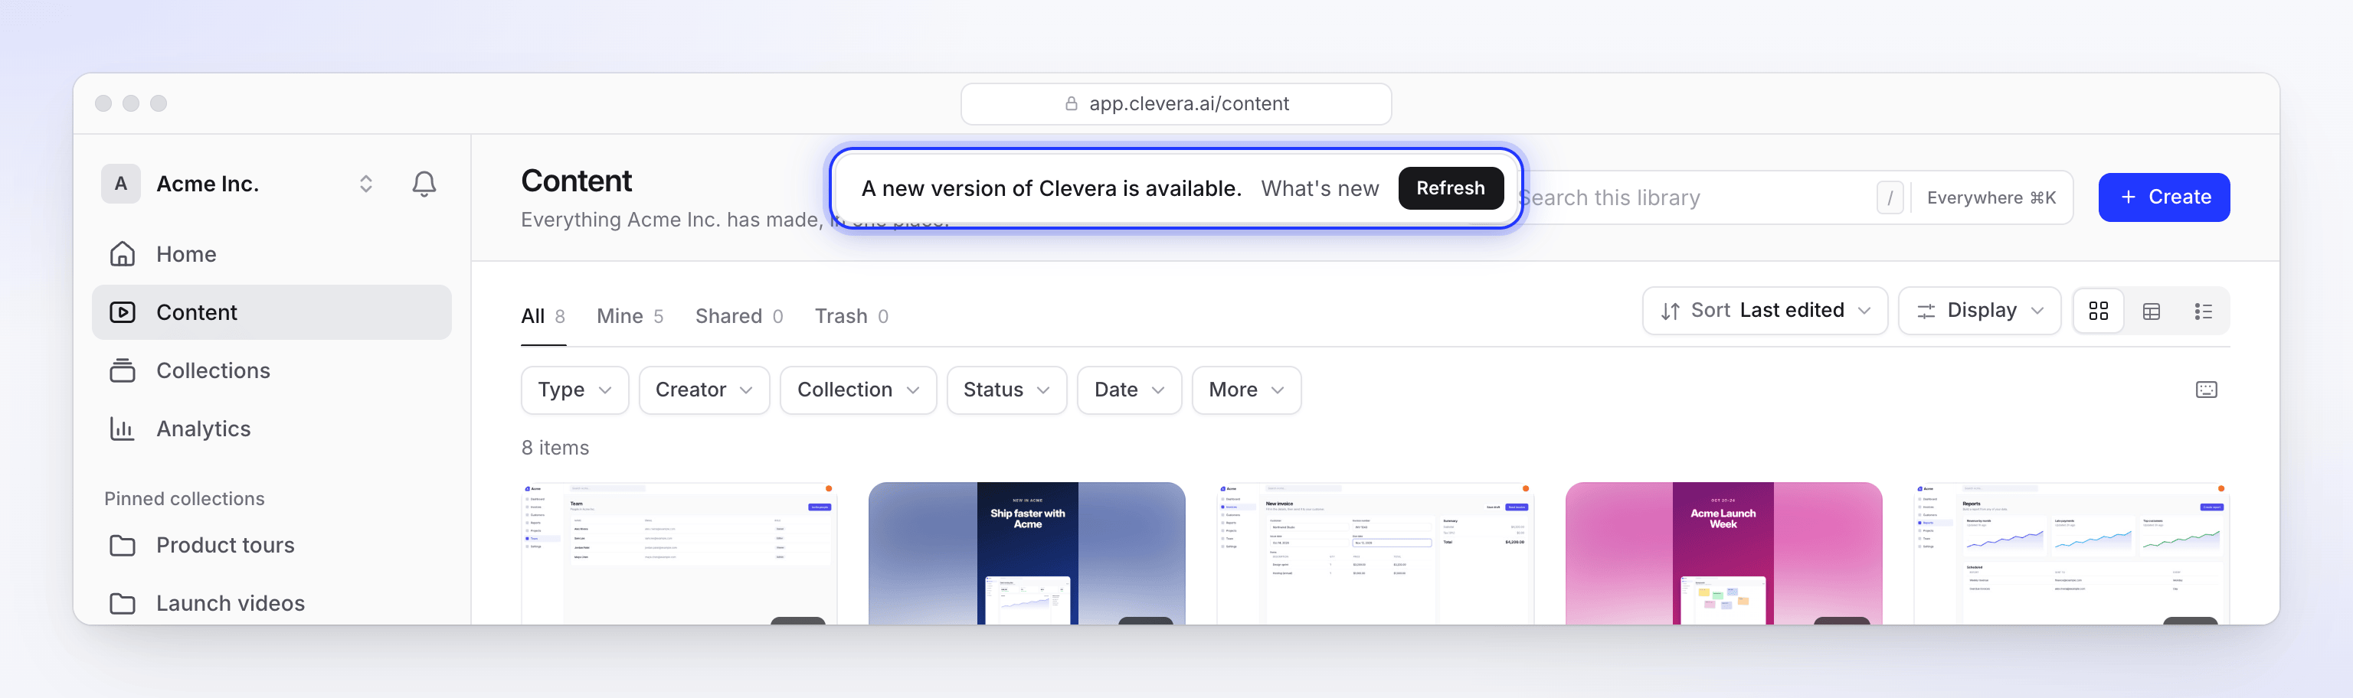The height and width of the screenshot is (698, 2353).
Task: Click the Acme Inc. workspace avatar
Action: tap(120, 184)
